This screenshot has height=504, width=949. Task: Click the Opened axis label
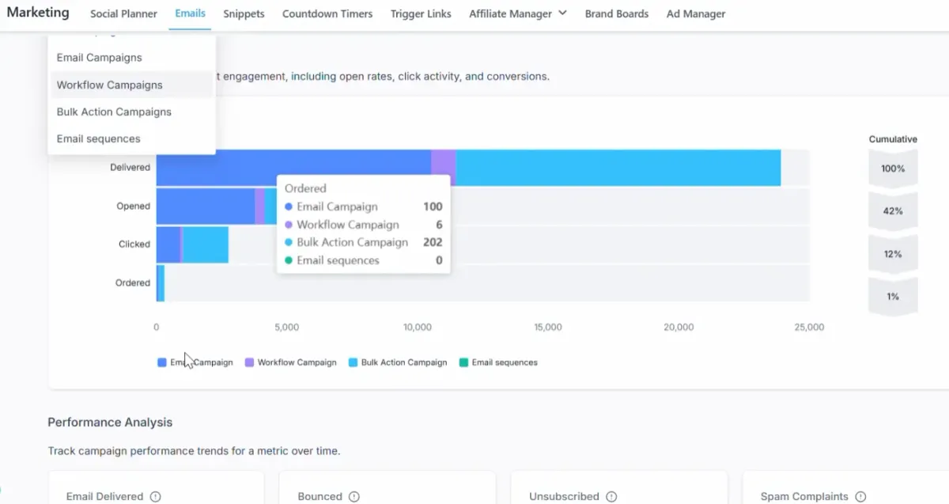pos(133,206)
